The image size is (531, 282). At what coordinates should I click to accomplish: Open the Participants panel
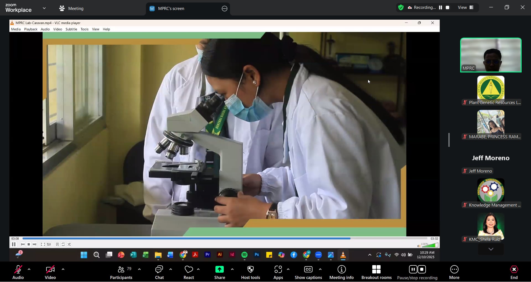(121, 273)
